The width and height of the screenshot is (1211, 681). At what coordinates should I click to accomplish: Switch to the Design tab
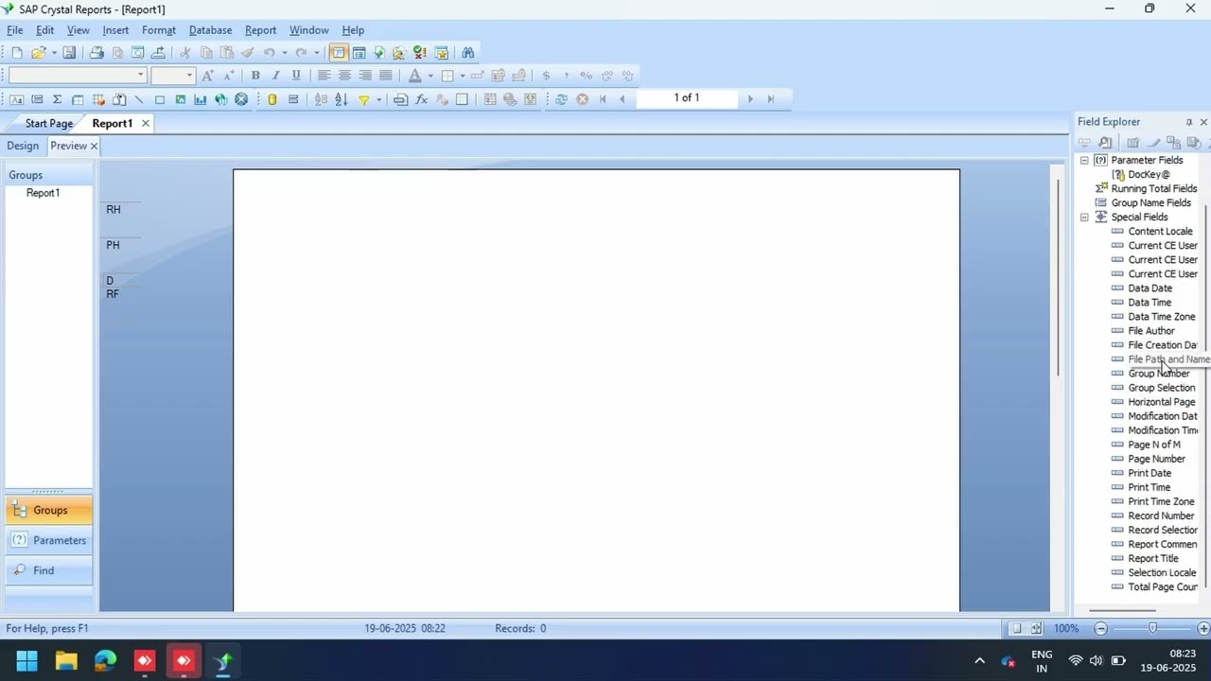pyautogui.click(x=23, y=146)
